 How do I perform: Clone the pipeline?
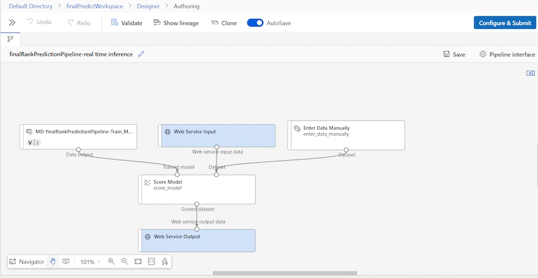click(x=224, y=23)
